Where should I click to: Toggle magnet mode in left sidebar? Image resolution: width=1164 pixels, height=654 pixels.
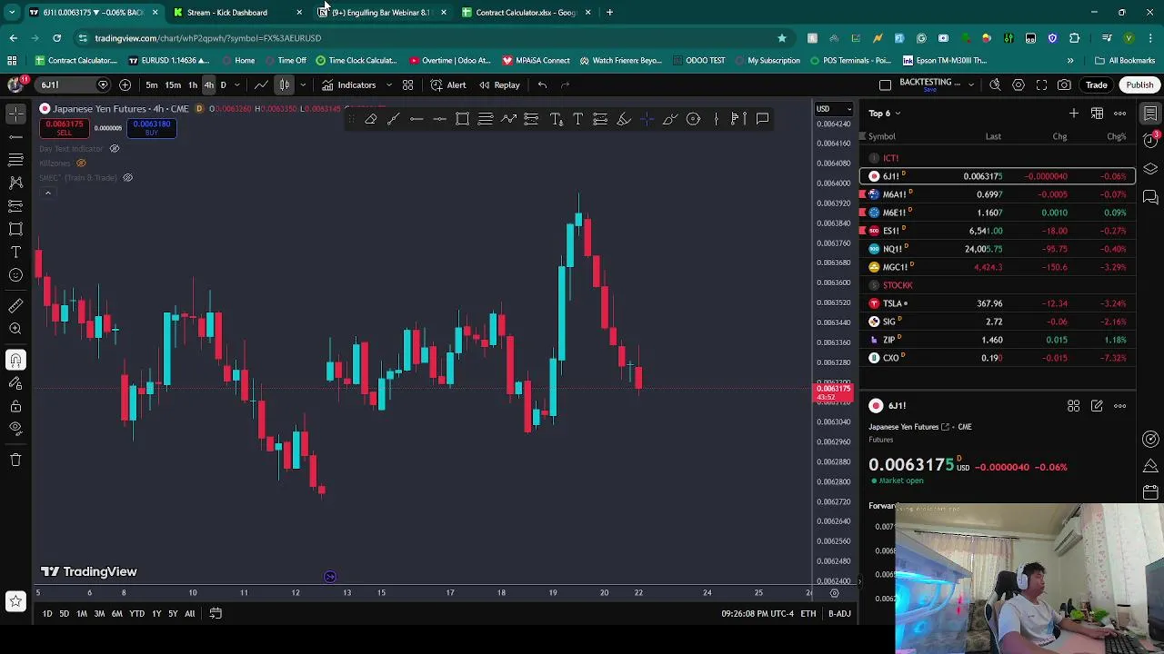(x=15, y=360)
